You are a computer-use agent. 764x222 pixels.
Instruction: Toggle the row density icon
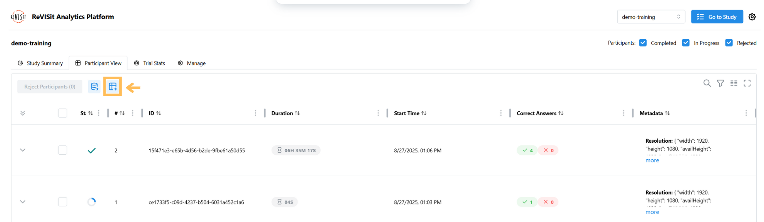[x=734, y=83]
